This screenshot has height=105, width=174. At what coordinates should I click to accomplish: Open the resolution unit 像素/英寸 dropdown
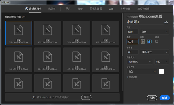(x=154, y=52)
